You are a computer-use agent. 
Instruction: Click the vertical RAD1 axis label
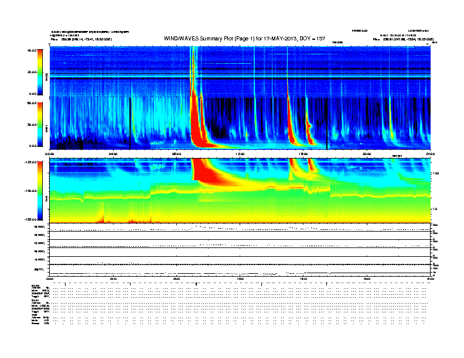tap(47, 128)
